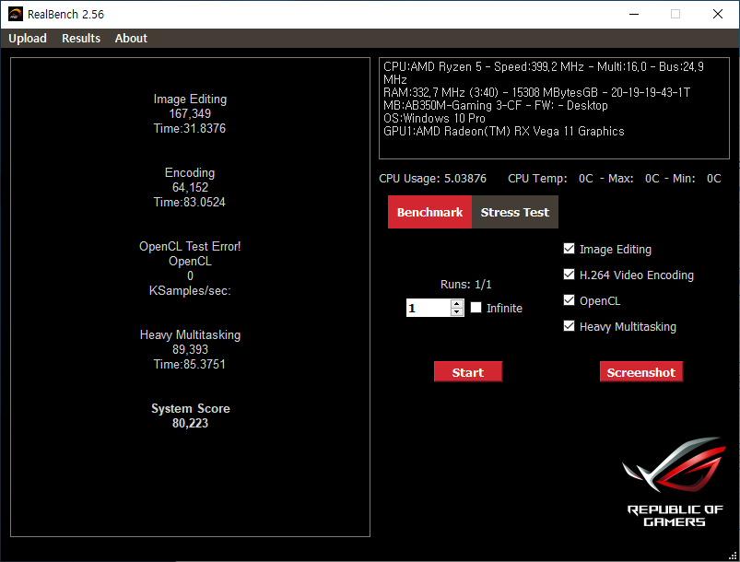Focus the runs number input field
Viewport: 740px width, 562px height.
[429, 308]
